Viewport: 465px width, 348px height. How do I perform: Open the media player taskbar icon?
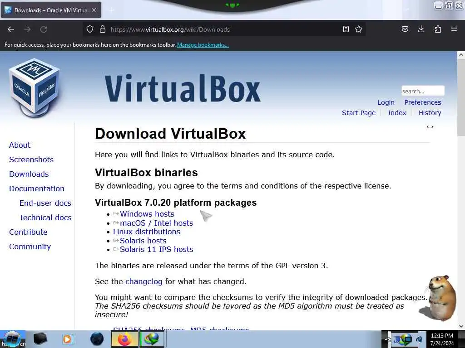point(67,339)
